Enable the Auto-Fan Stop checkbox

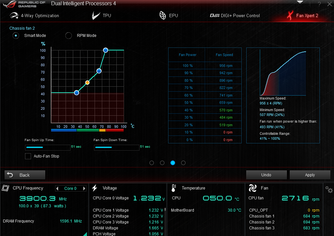click(x=28, y=156)
